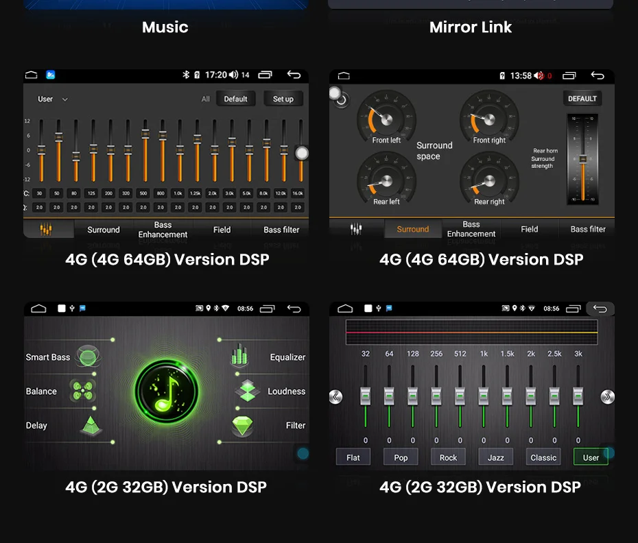Click the Loudness label
Viewport: 638px width, 543px height.
[x=287, y=391]
